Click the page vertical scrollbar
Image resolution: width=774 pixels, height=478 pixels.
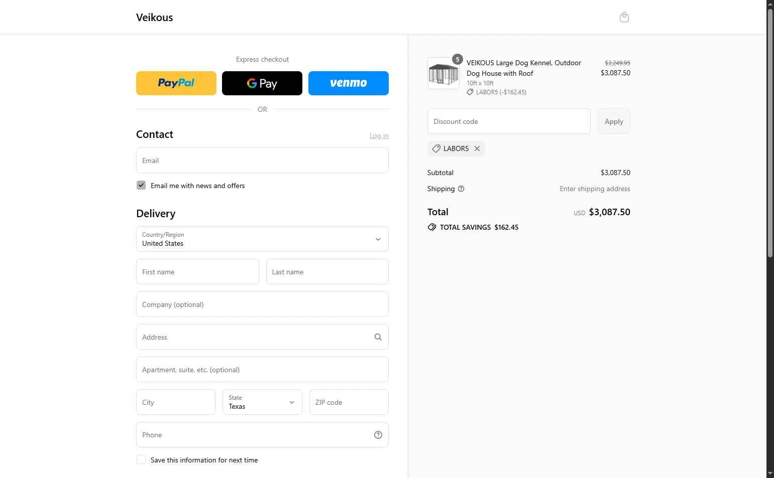770,133
